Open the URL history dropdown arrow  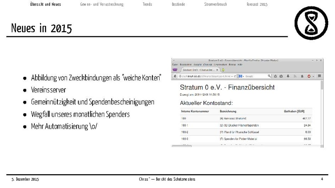(232, 76)
